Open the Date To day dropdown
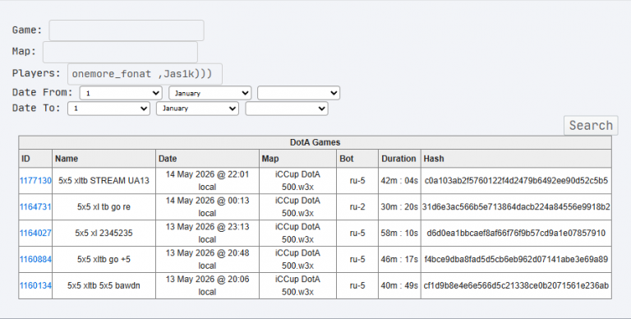The width and height of the screenshot is (631, 319). [x=108, y=109]
